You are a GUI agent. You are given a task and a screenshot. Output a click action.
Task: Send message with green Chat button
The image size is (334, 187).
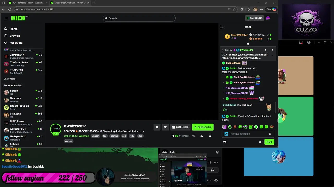[269, 142]
